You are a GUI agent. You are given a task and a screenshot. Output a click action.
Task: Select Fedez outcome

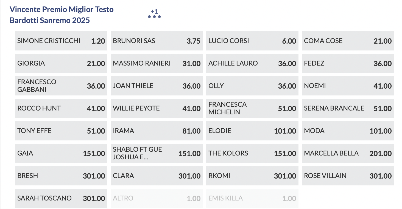[348, 63]
